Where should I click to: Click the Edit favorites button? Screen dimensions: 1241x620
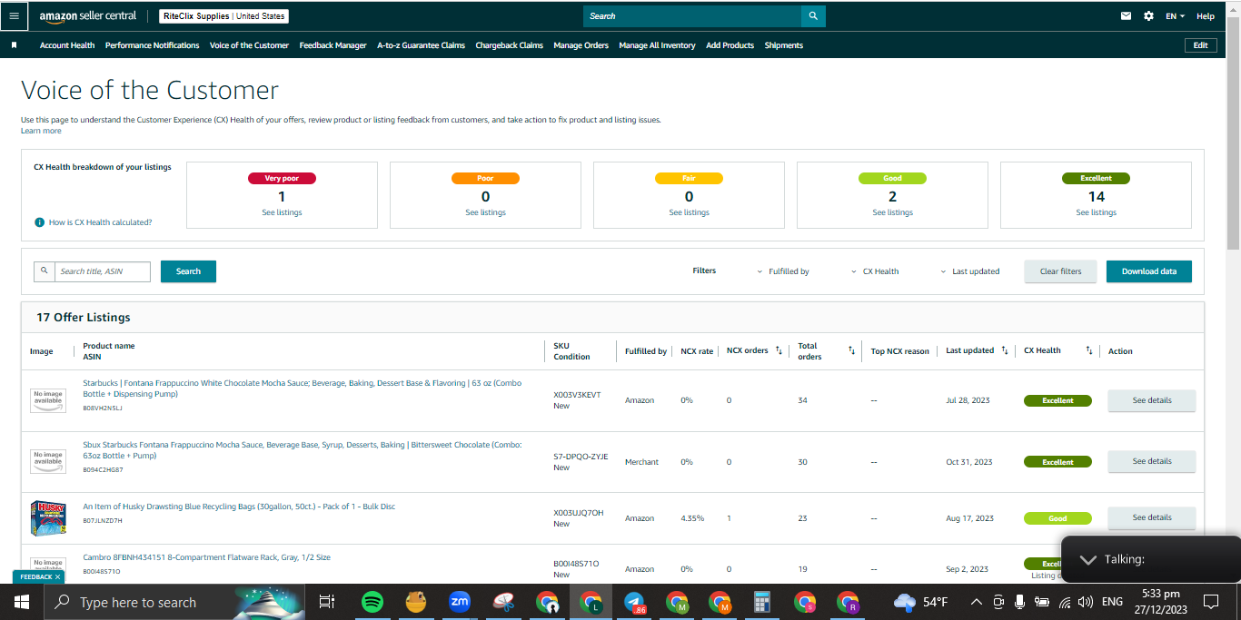coord(1200,45)
